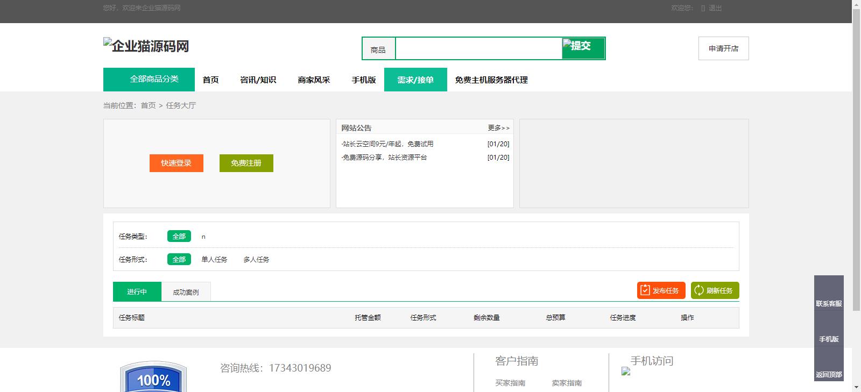Open the 商品 search type selector
This screenshot has height=392, width=861.
[x=378, y=49]
